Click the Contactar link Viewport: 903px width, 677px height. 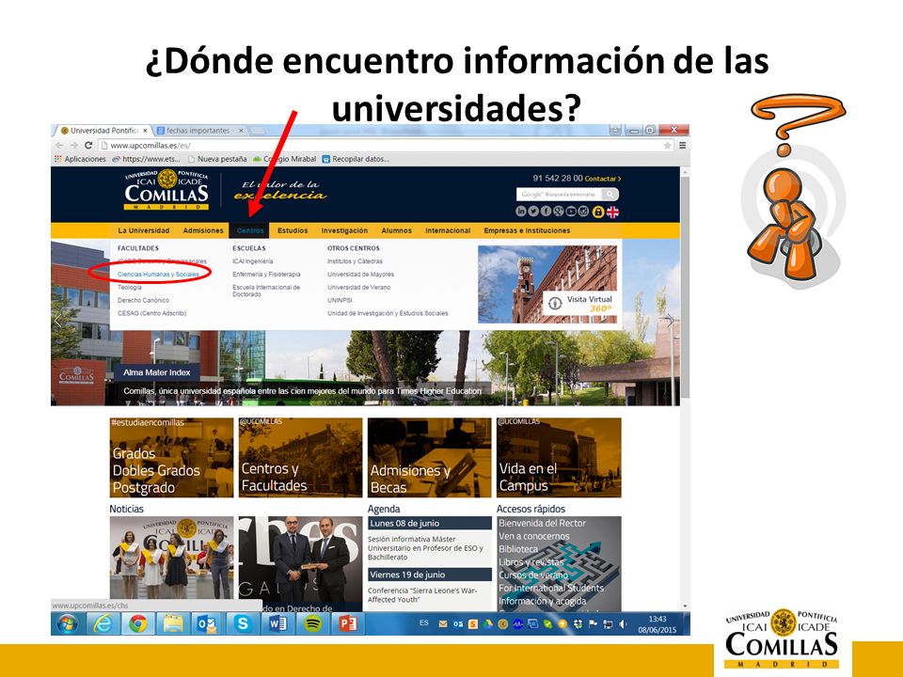click(x=603, y=179)
